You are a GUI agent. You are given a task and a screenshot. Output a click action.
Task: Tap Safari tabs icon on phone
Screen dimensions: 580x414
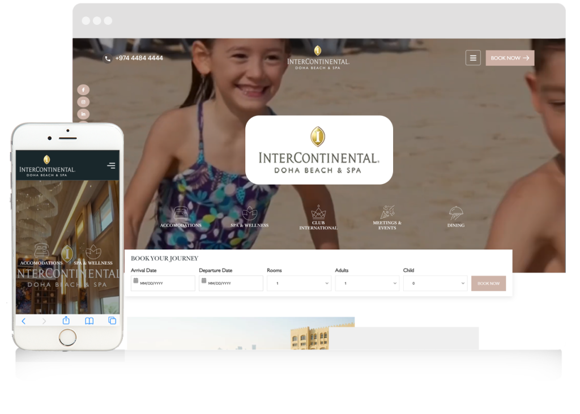[112, 321]
